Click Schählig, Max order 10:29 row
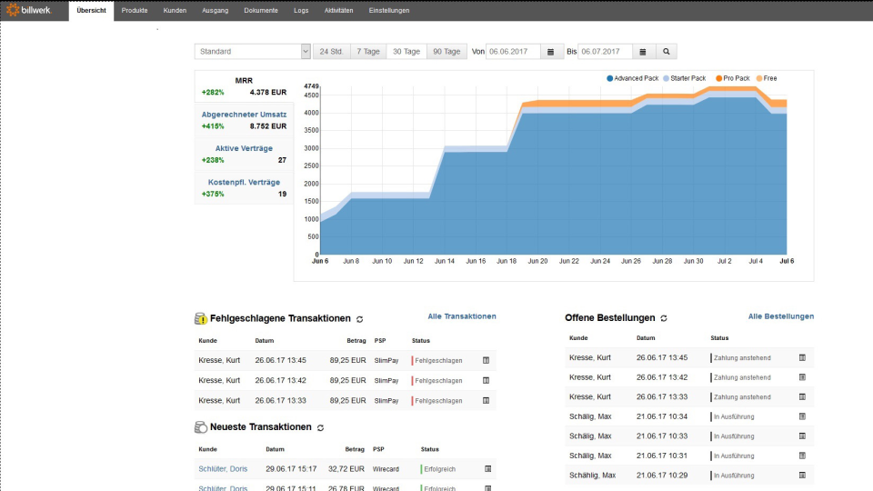The image size is (873, 491). tap(689, 476)
